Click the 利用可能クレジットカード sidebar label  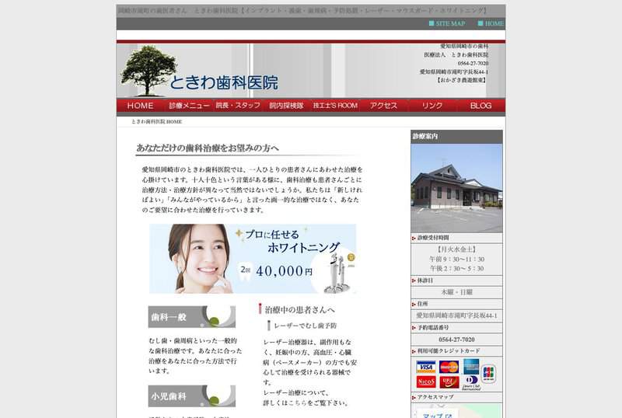pyautogui.click(x=449, y=351)
